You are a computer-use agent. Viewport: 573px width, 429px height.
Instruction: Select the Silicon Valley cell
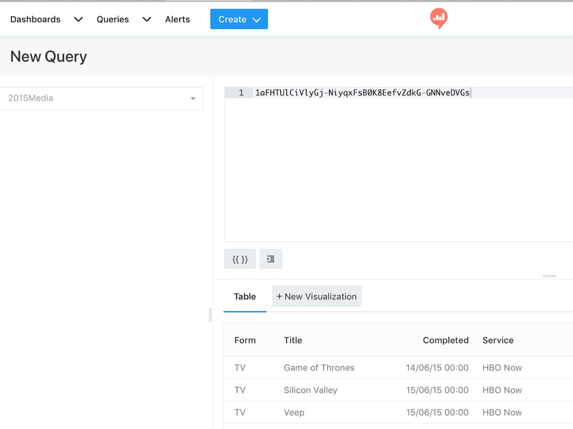coord(311,390)
